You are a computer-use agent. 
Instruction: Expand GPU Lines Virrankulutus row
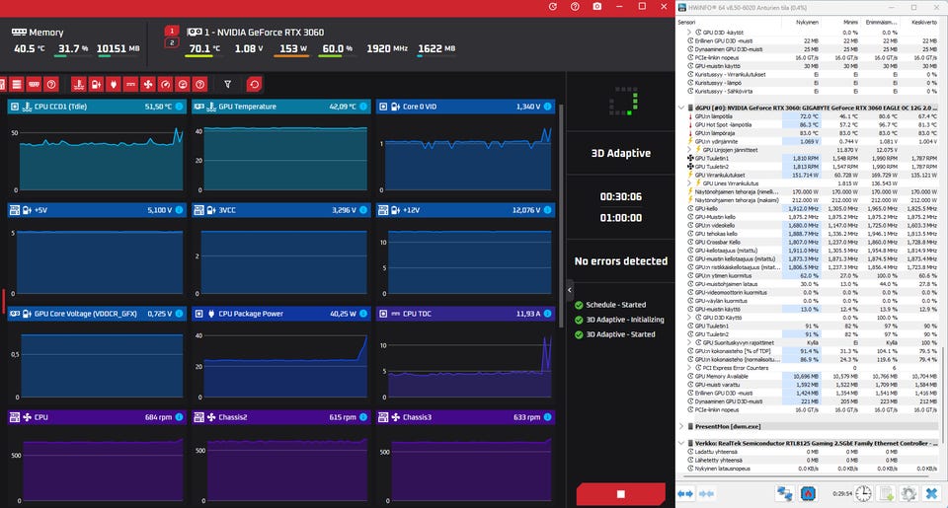(x=689, y=183)
